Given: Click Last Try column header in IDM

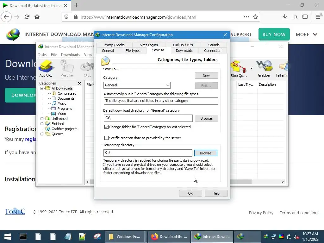Looking at the screenshot, I should point(246,84).
